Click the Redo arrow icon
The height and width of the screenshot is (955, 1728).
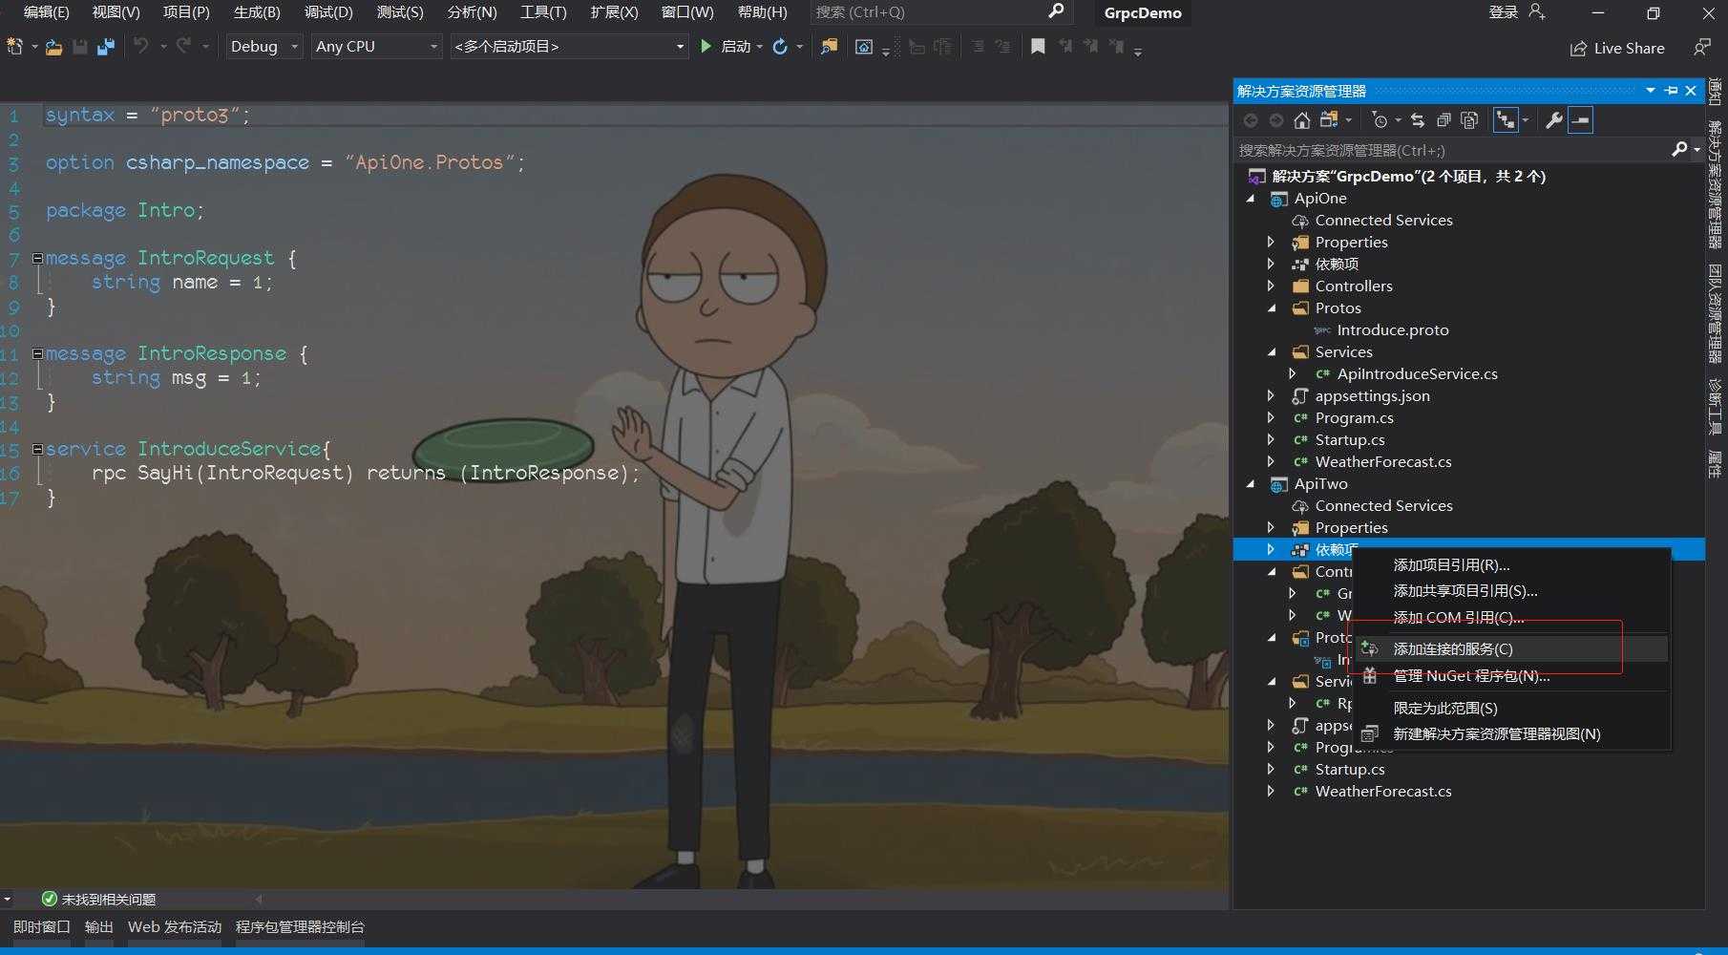(183, 45)
